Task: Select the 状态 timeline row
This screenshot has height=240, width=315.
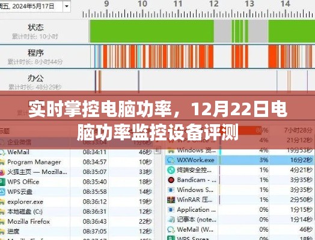Action: (157, 31)
